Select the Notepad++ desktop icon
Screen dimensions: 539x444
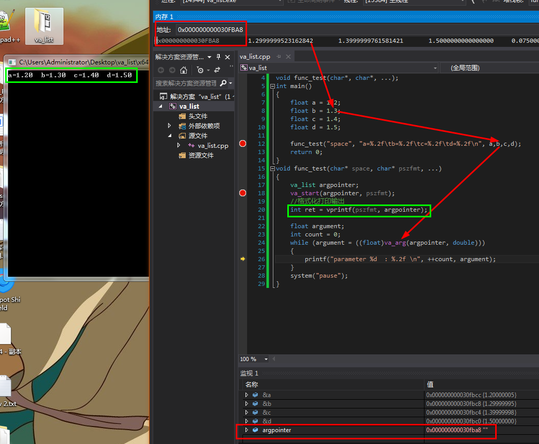point(8,26)
